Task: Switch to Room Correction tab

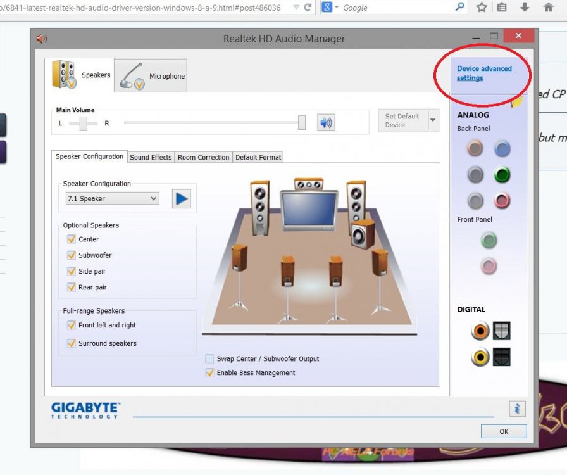Action: pyautogui.click(x=203, y=157)
